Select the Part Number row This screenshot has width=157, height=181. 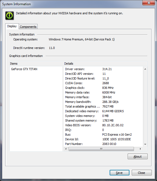coord(103,144)
